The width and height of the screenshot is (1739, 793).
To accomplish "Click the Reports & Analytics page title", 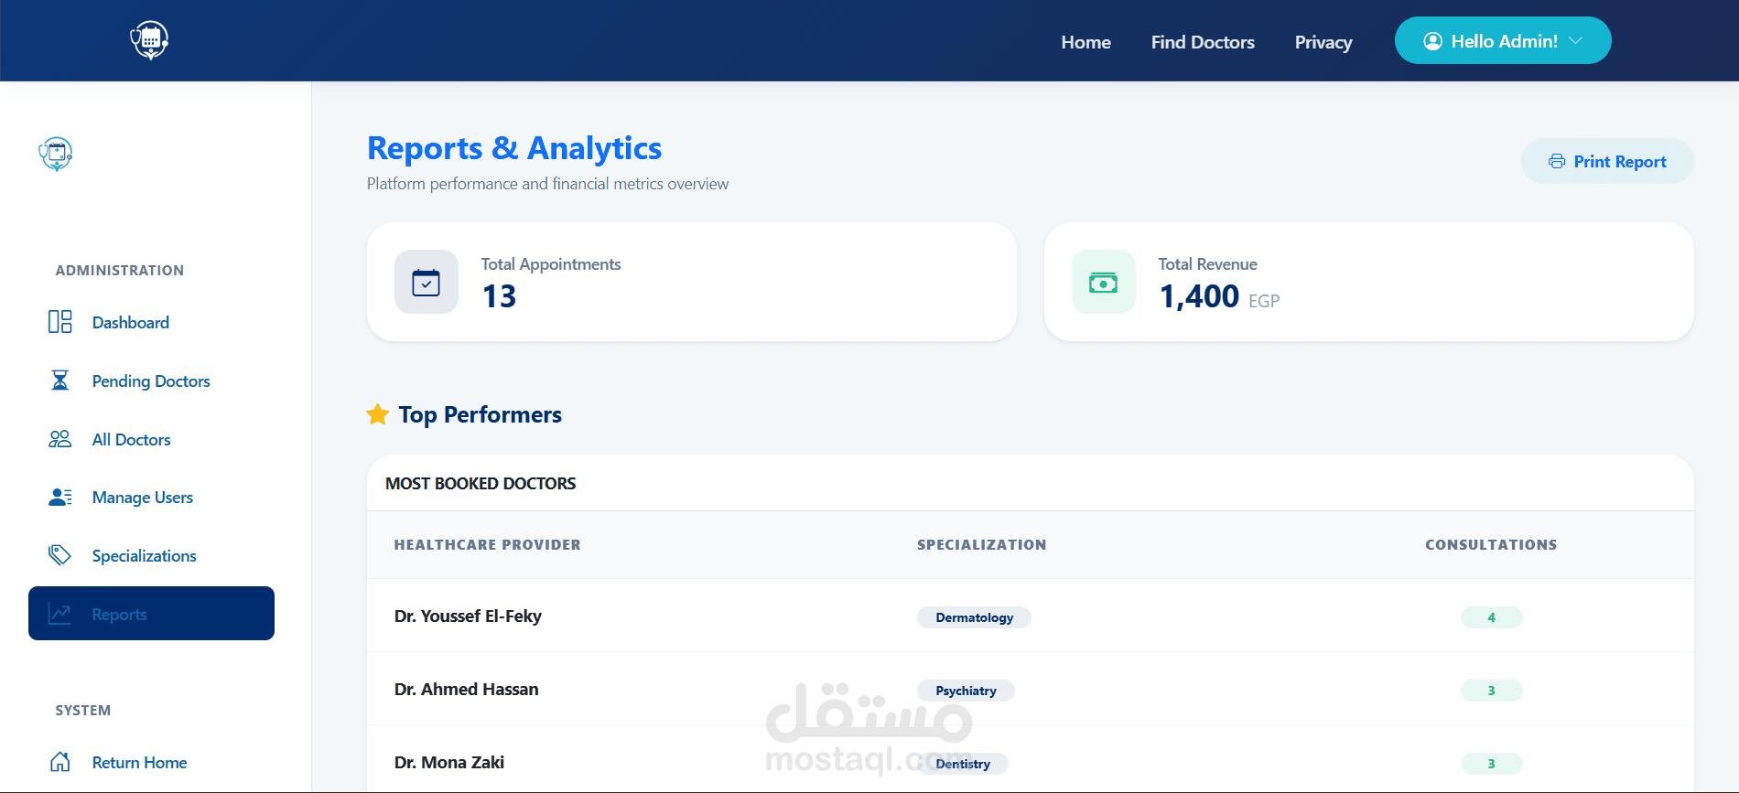I will point(514,148).
